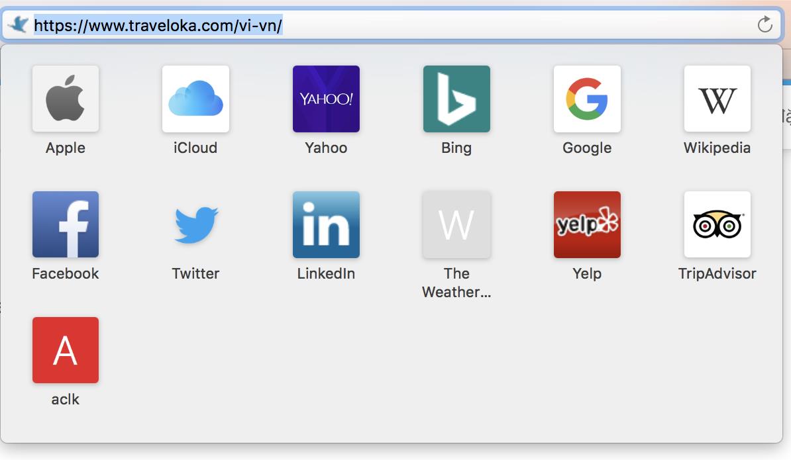Go to Twitter via bird icon
791x460 pixels.
click(x=195, y=224)
